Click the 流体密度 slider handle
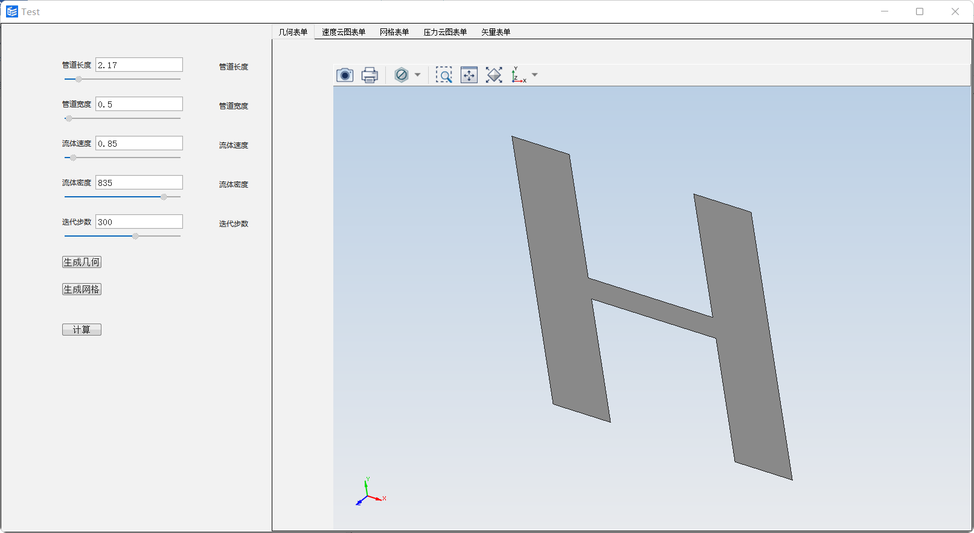Viewport: 974px width, 533px height. point(164,197)
